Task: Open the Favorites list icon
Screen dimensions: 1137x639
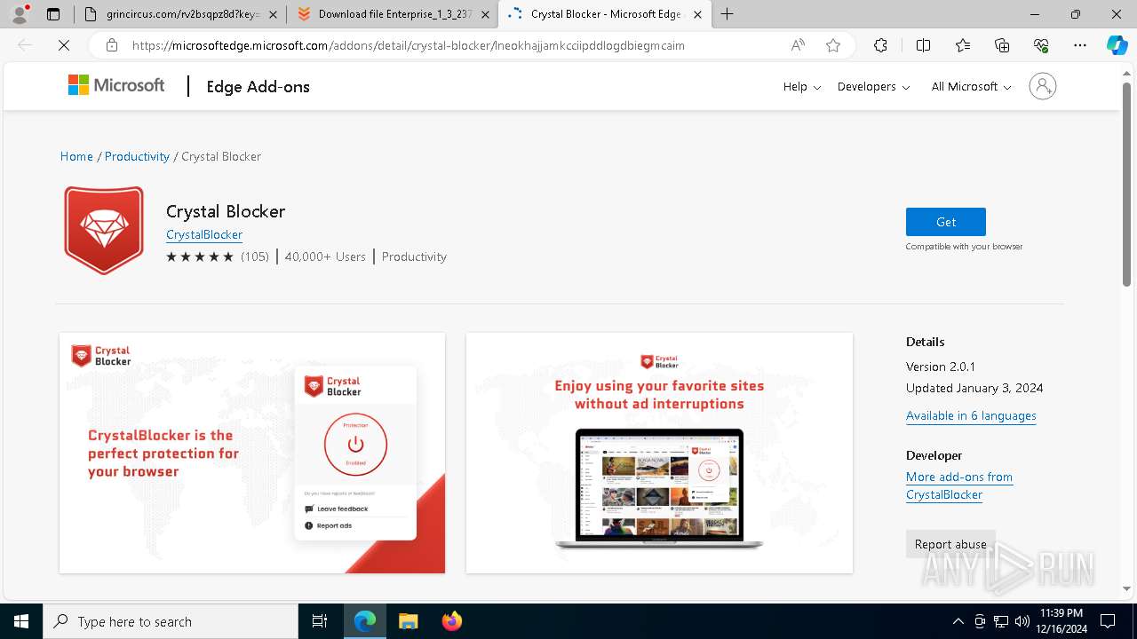Action: coord(963,45)
